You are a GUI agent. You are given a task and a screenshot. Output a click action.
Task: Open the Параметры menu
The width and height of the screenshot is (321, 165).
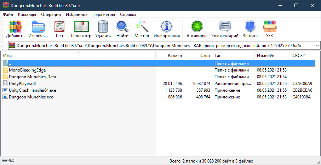point(104,15)
